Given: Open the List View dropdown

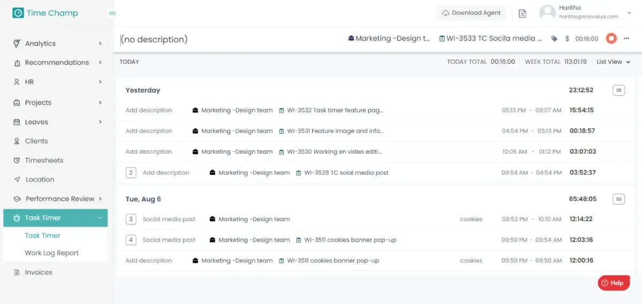Looking at the screenshot, I should pyautogui.click(x=613, y=62).
